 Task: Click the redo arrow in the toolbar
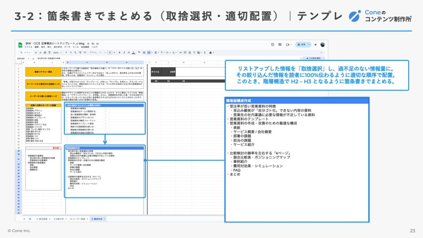[40, 52]
